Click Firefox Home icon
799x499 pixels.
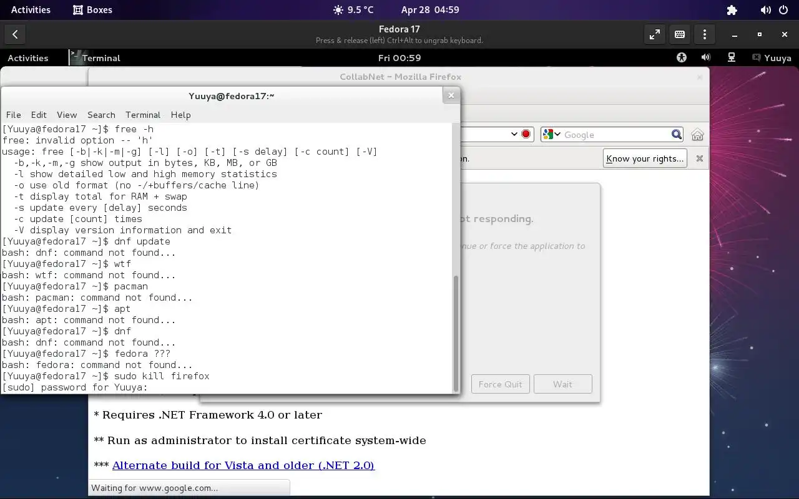coord(697,135)
